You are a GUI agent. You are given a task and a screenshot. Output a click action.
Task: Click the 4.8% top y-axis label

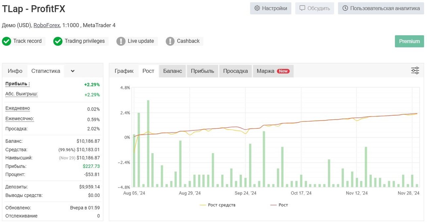coord(125,88)
